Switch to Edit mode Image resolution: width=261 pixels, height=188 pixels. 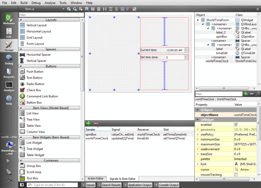(x=9, y=32)
